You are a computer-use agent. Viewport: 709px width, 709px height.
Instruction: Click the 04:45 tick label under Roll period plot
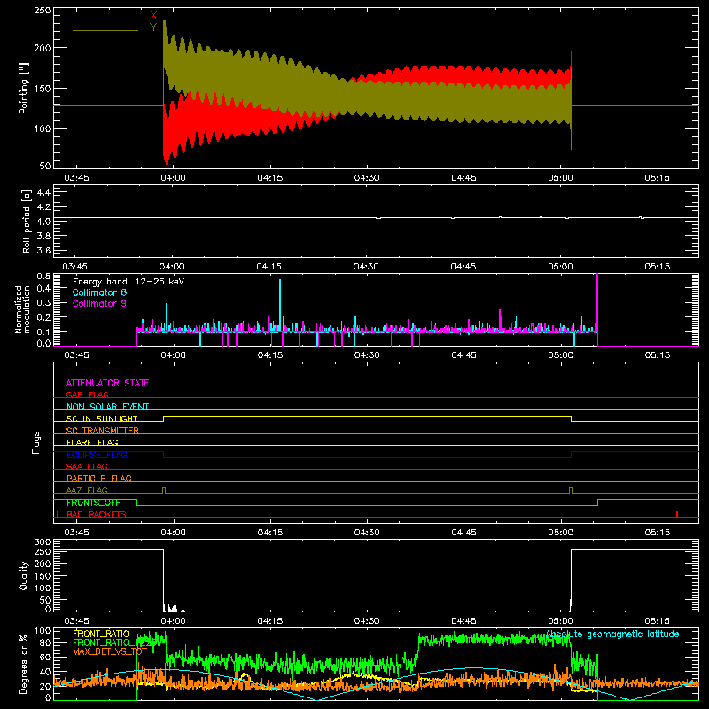[463, 267]
